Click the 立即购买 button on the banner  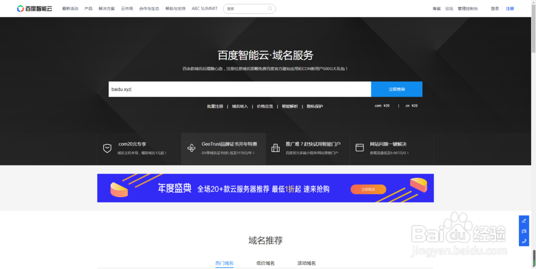[368, 189]
